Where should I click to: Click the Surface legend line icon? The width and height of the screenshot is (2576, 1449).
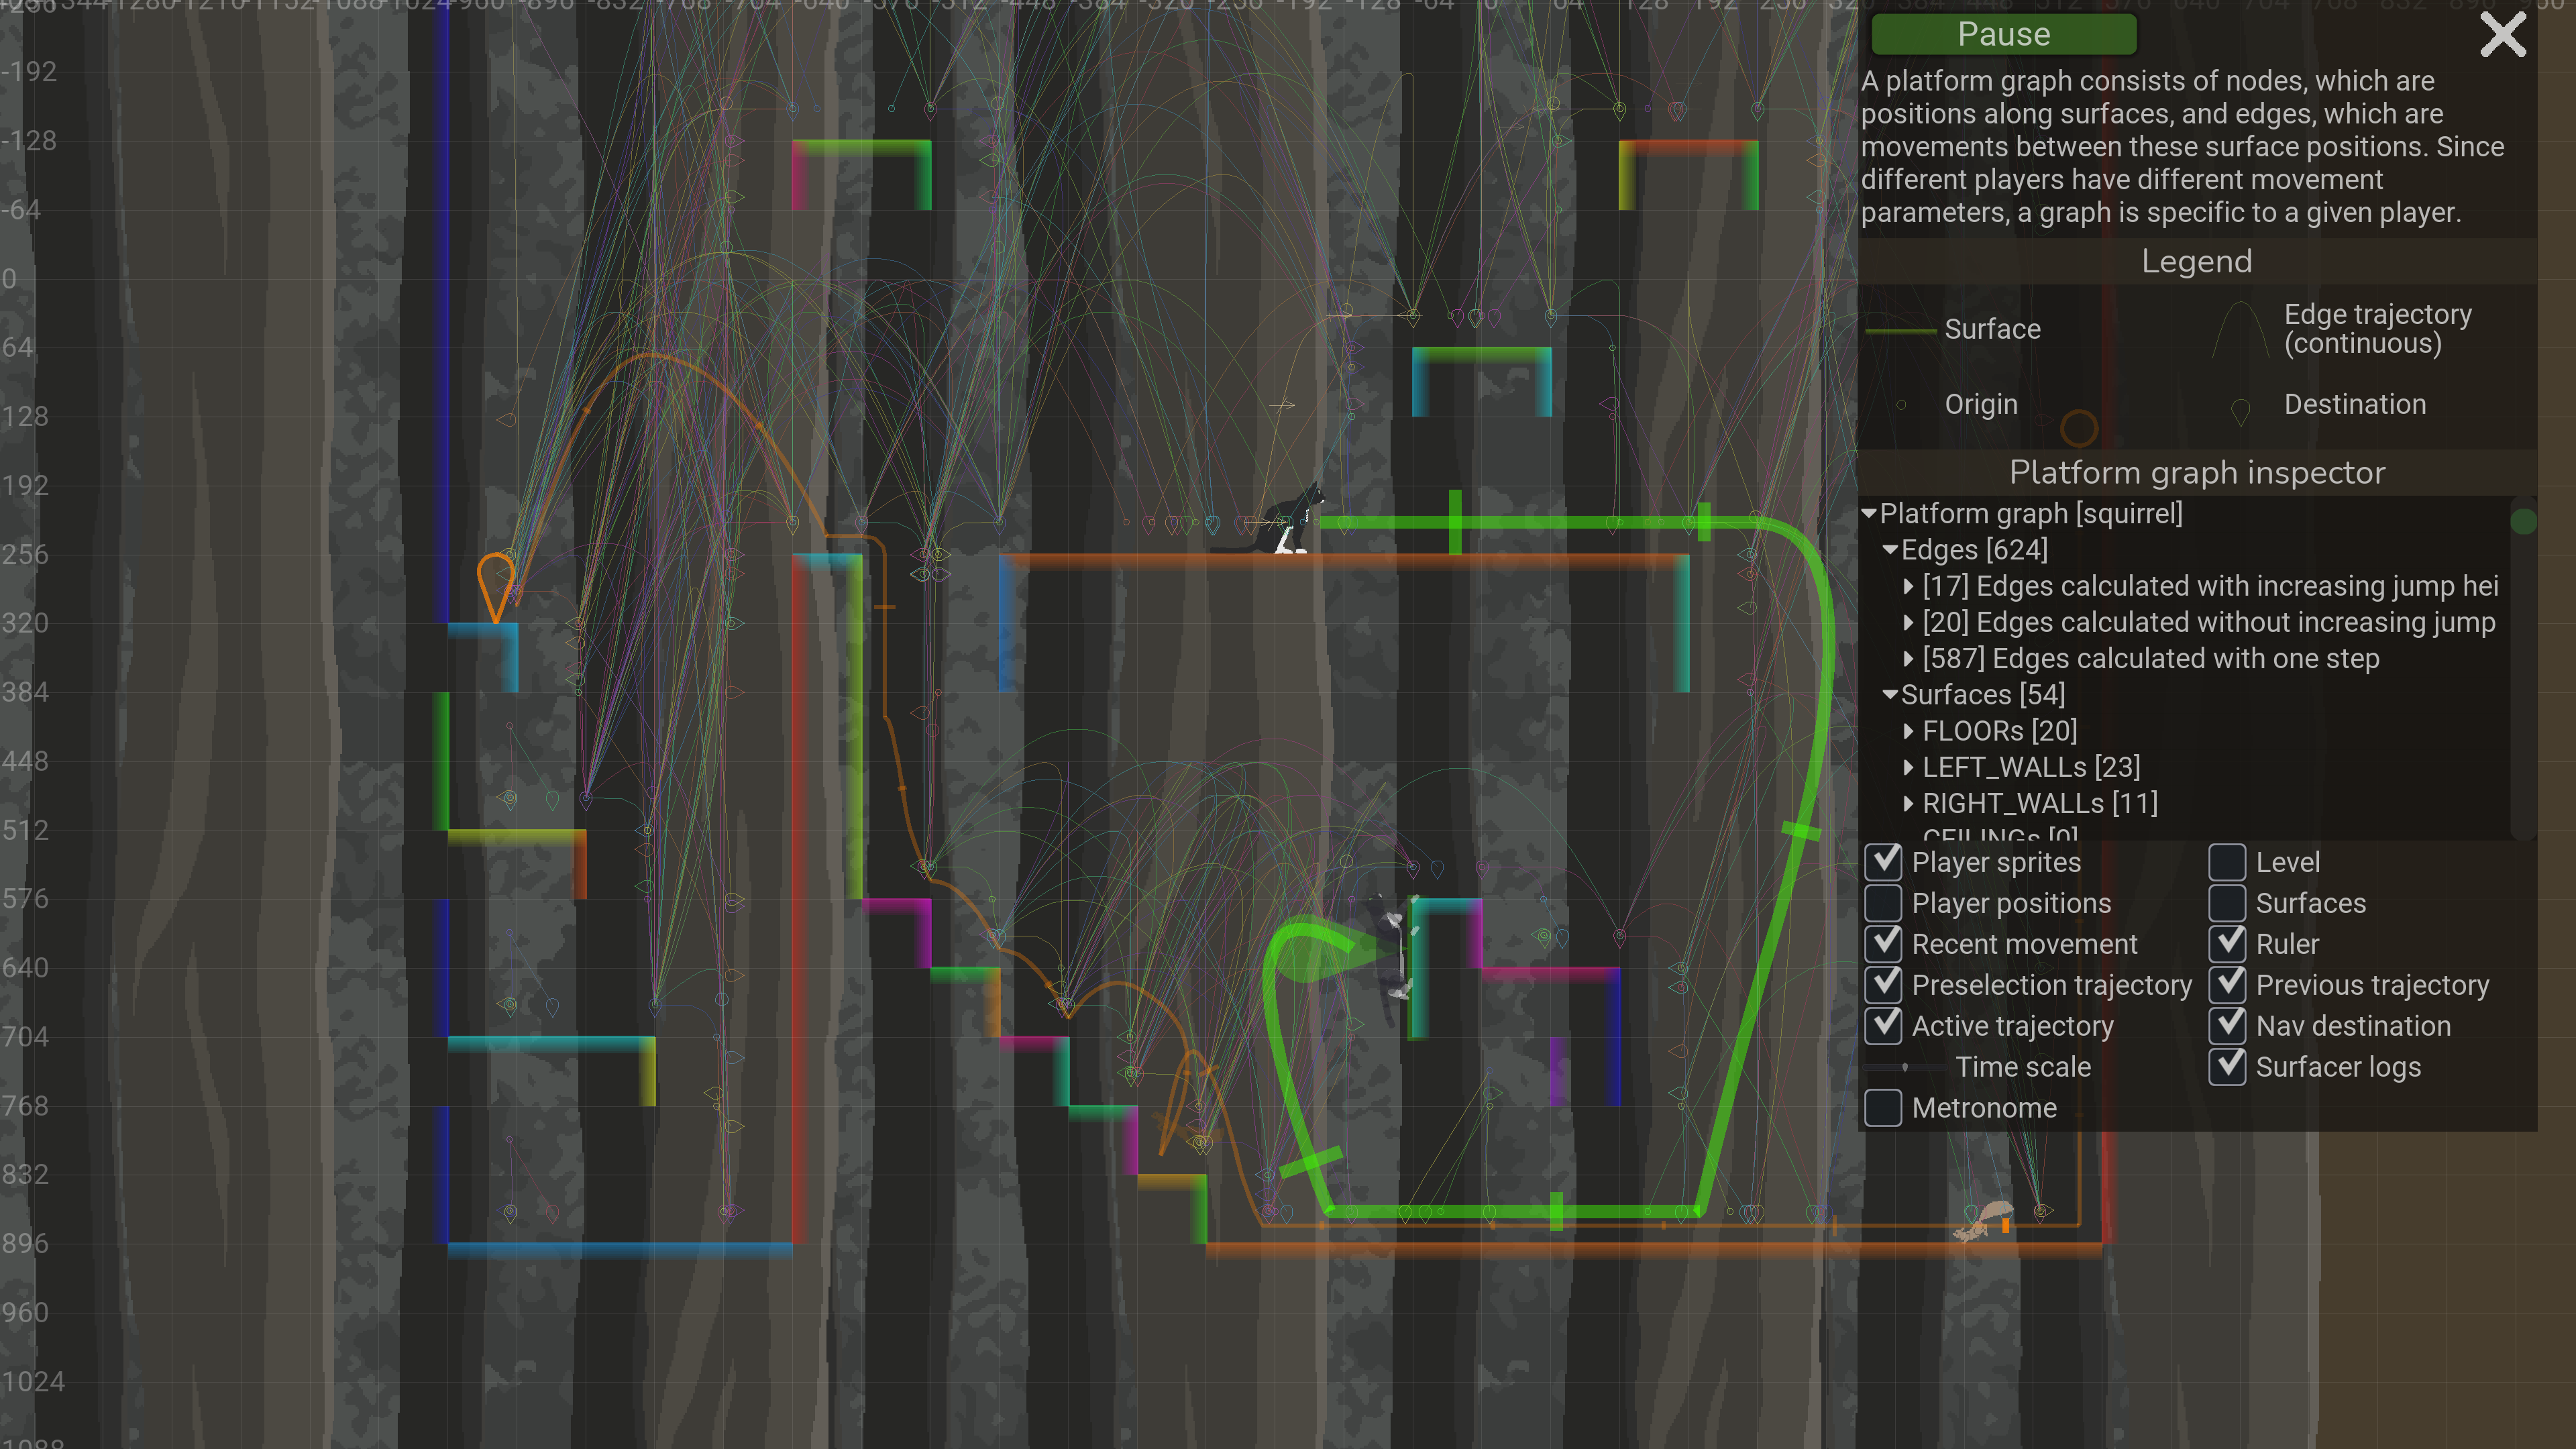point(1901,331)
